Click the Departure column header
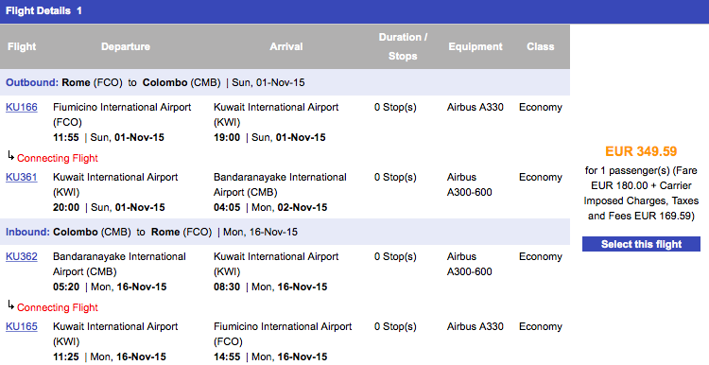This screenshot has height=365, width=709. pos(125,46)
